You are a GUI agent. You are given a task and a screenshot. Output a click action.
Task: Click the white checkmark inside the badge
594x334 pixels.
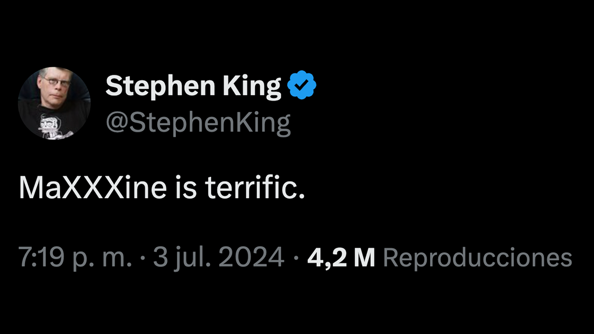302,85
